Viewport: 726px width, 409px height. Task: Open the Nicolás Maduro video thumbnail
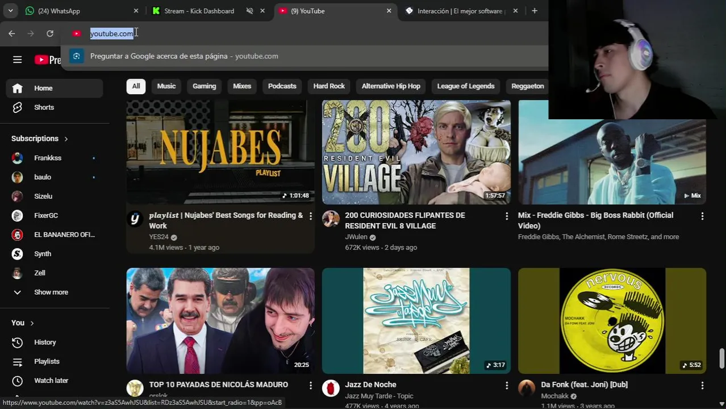[x=220, y=321]
